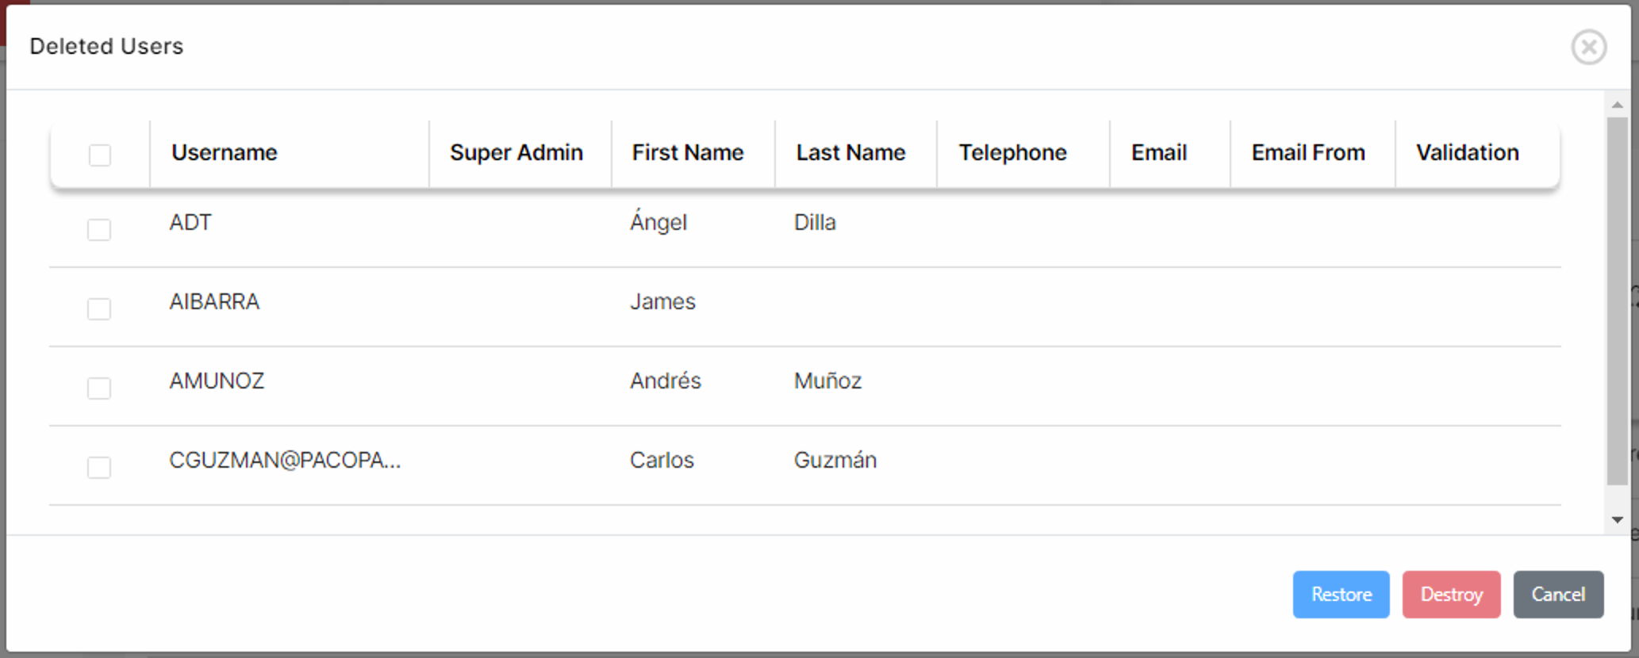Image resolution: width=1639 pixels, height=658 pixels.
Task: Sort by First Name column header
Action: click(x=688, y=152)
